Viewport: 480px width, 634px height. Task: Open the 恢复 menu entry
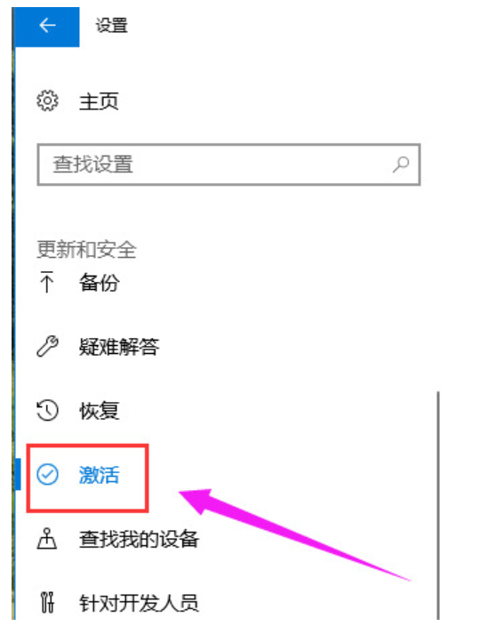99,411
